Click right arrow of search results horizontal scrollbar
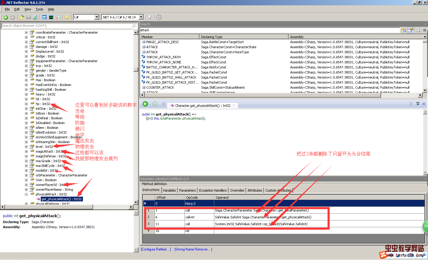The width and height of the screenshot is (428, 260). coord(420,95)
